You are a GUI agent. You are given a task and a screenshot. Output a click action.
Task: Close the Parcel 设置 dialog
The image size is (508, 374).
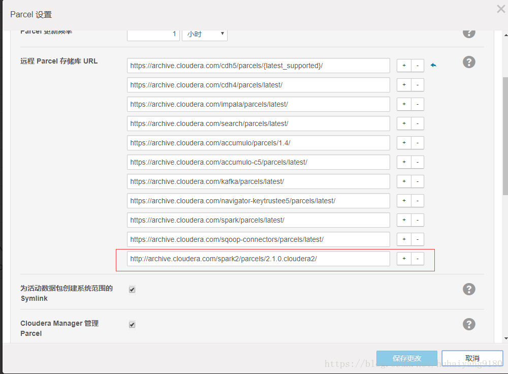501,9
